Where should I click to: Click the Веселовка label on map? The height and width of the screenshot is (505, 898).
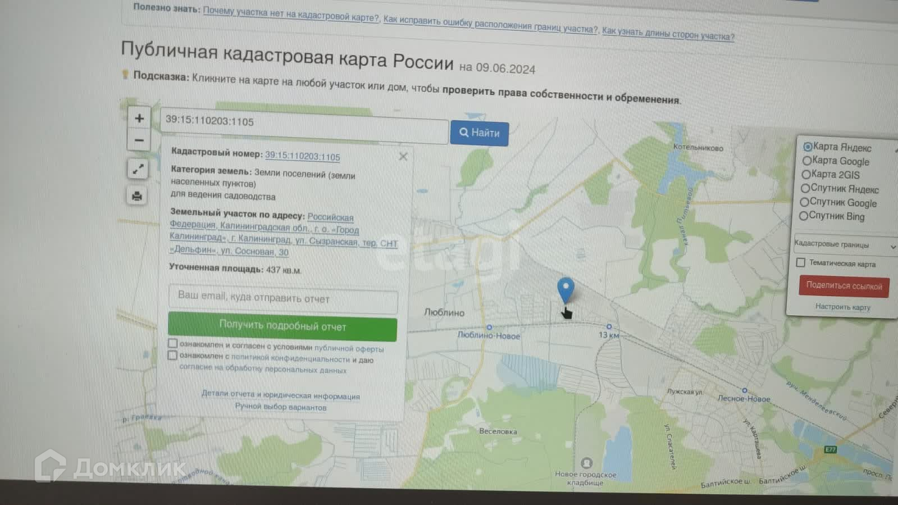(x=498, y=431)
